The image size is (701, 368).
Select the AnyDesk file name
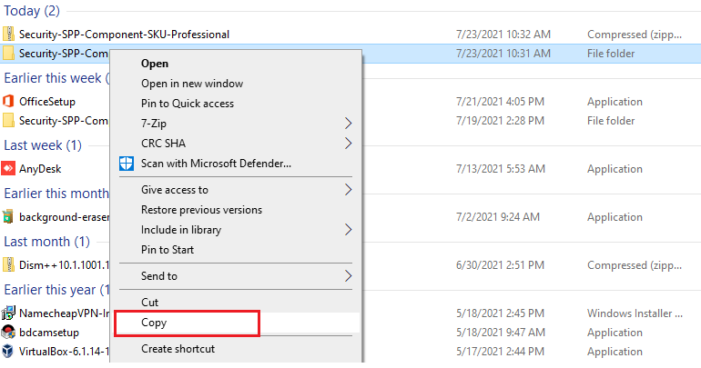40,169
